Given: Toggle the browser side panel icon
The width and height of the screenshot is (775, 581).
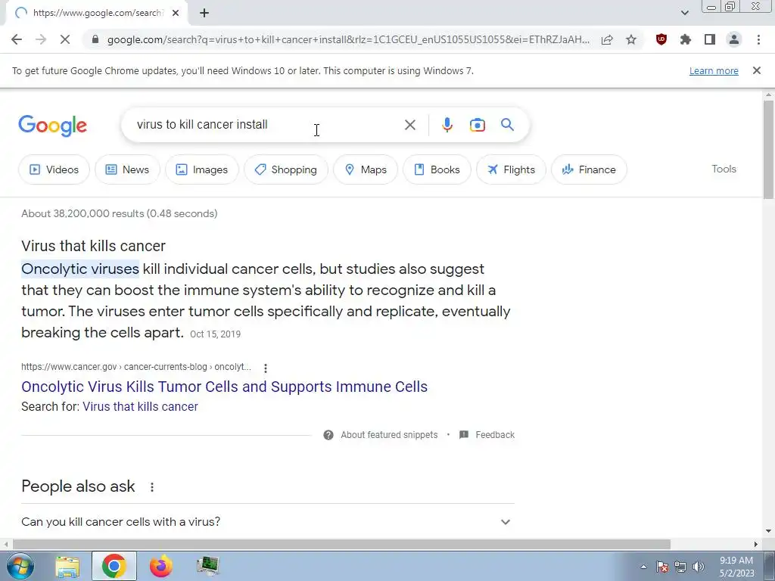Looking at the screenshot, I should pyautogui.click(x=710, y=39).
